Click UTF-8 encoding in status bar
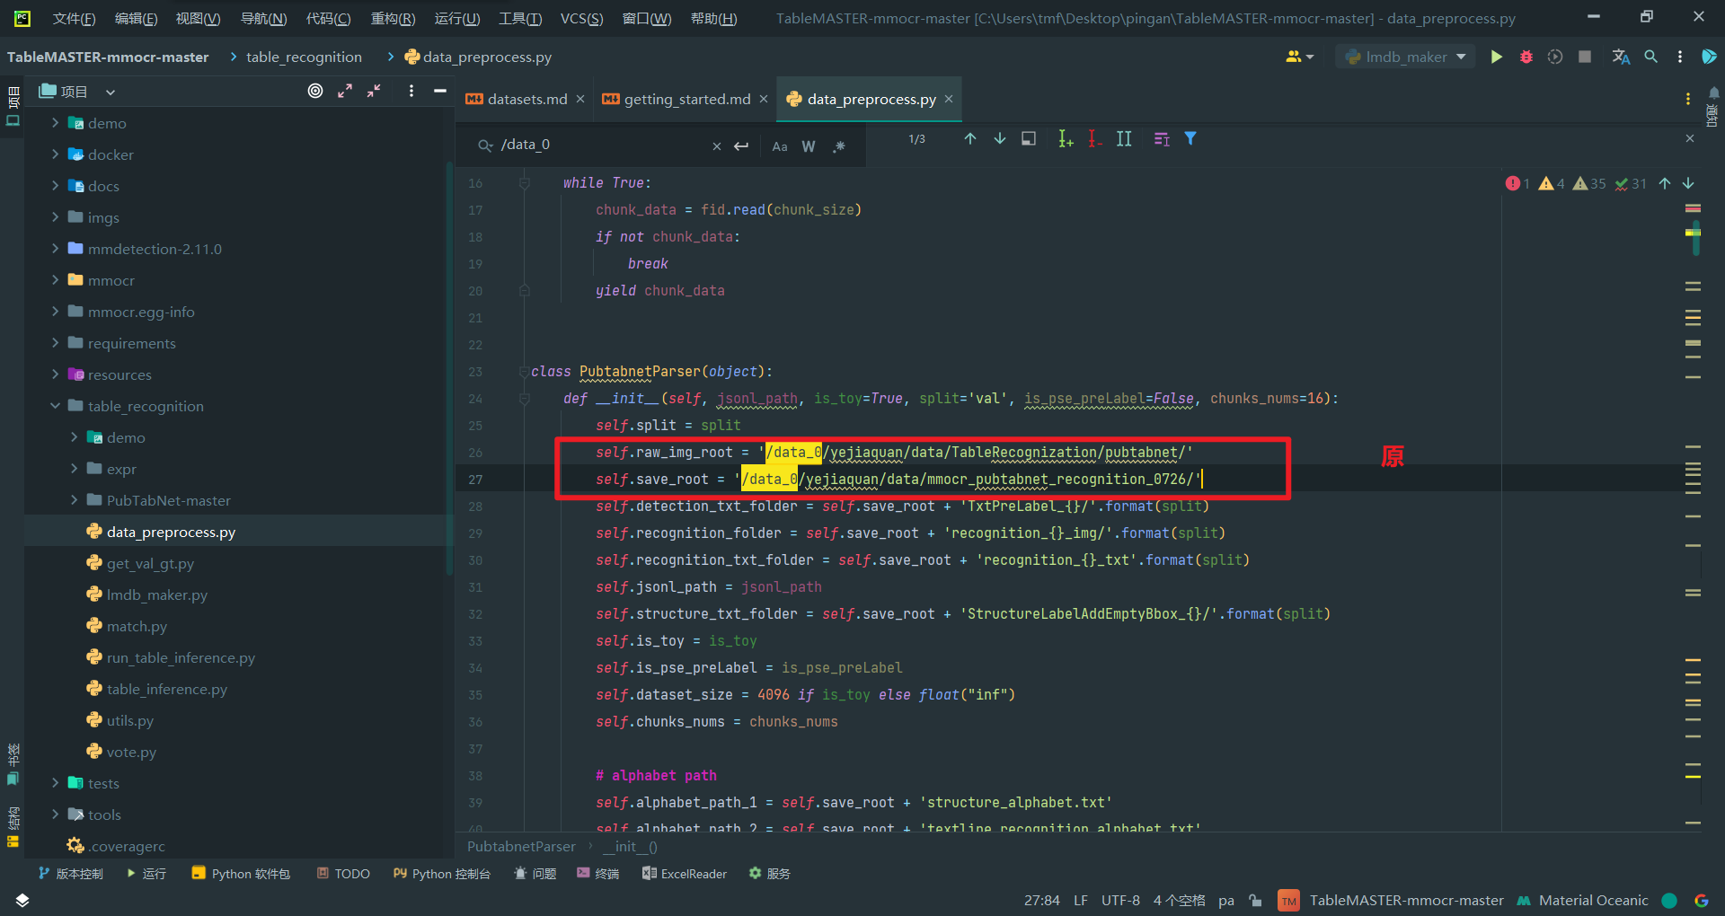1725x916 pixels. coord(1120,900)
